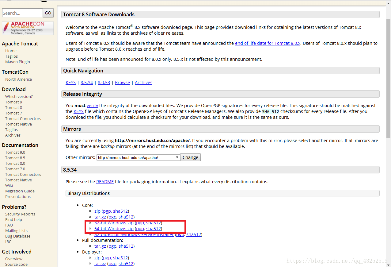Image resolution: width=391 pixels, height=267 pixels.
Task: Open the IRC sidebar link
Action: point(8,242)
